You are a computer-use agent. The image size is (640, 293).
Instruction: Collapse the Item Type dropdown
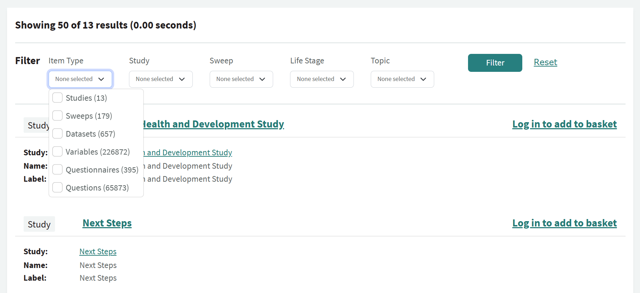point(80,79)
